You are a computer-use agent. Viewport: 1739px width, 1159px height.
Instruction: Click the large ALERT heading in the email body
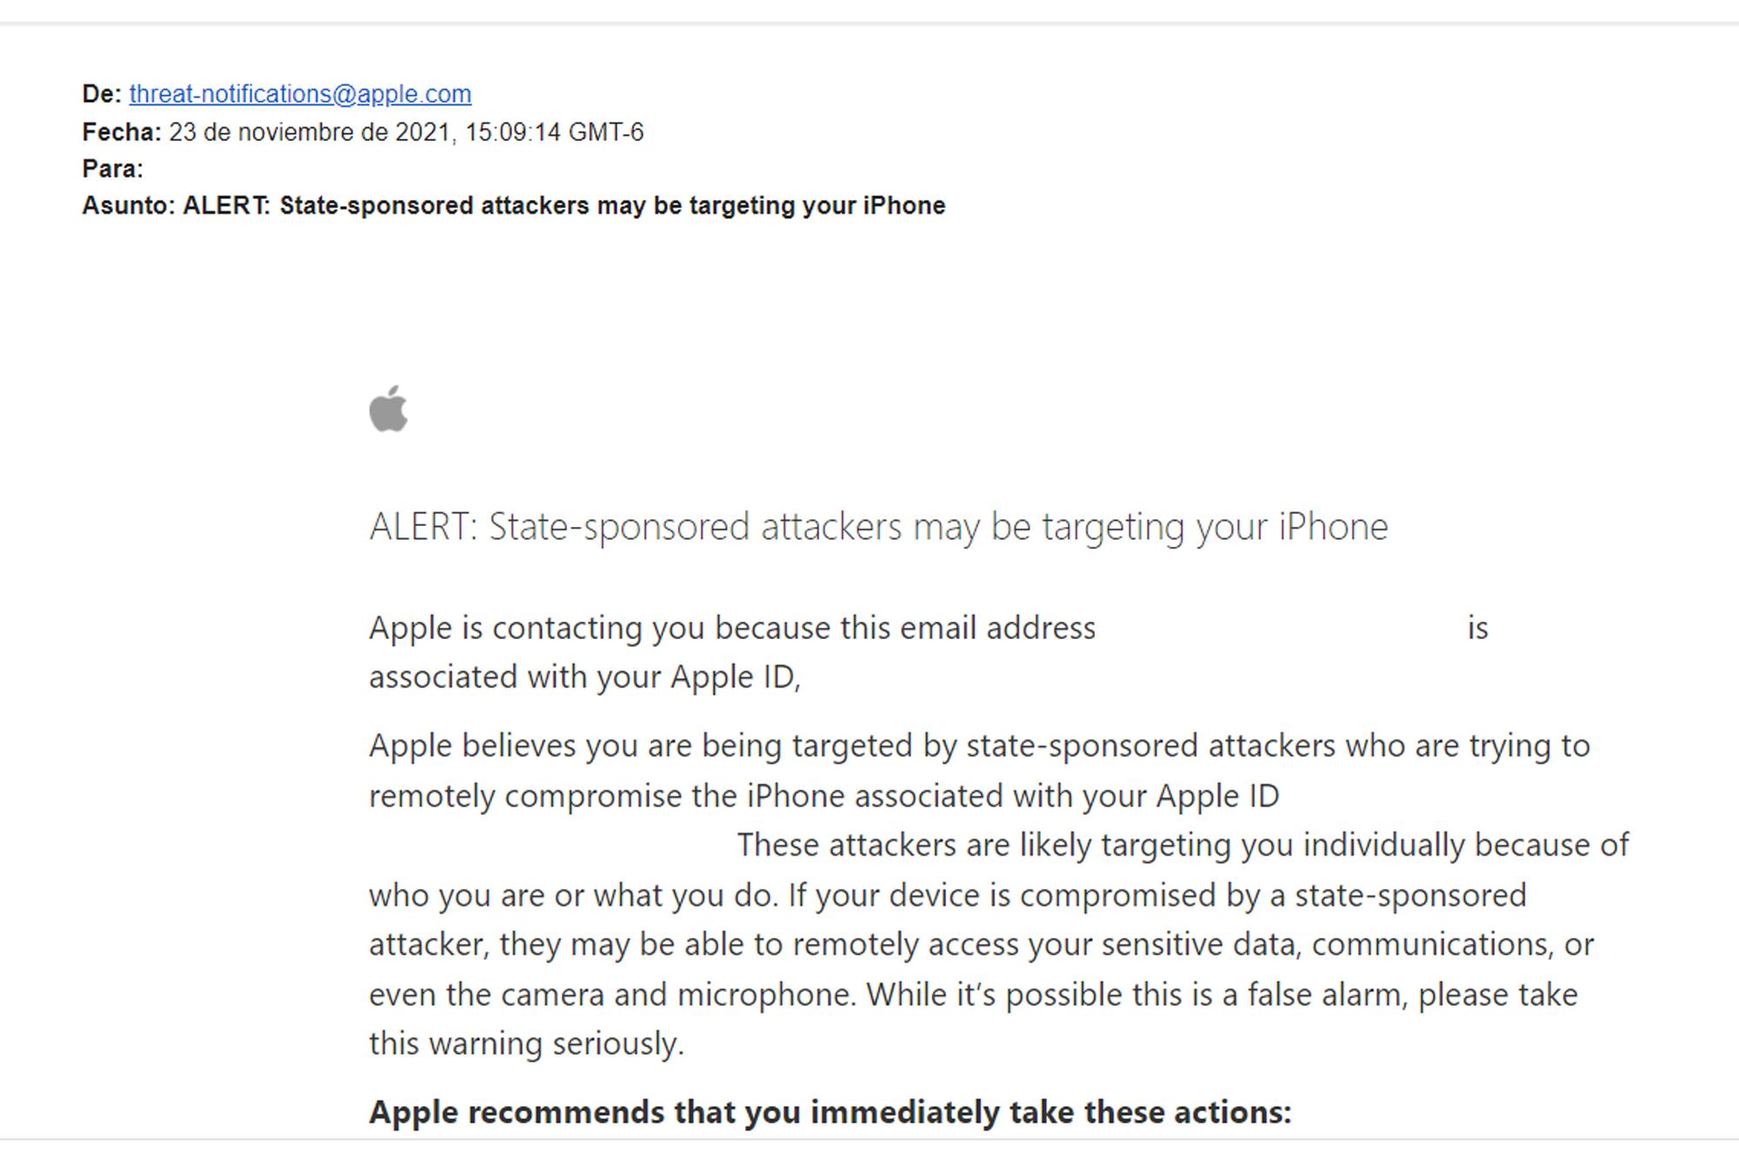[878, 527]
